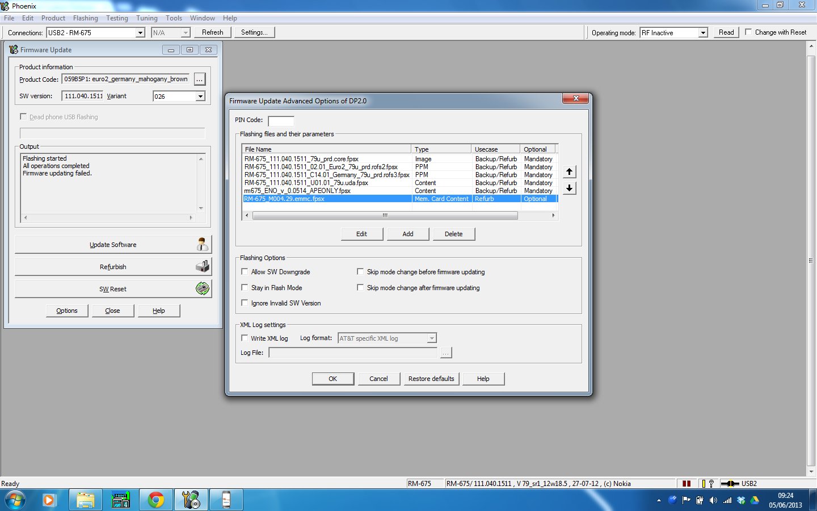Screen dimensions: 817x511
Task: Click the question mark status bar icon
Action: click(711, 484)
